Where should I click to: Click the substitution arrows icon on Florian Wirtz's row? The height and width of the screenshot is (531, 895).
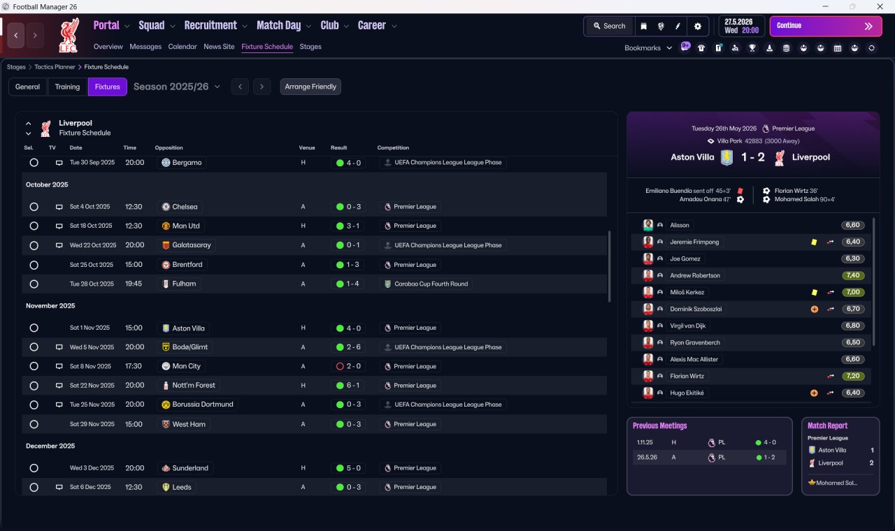831,376
